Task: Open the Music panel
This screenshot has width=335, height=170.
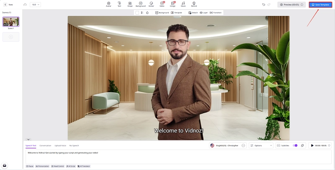Action: [183, 4]
